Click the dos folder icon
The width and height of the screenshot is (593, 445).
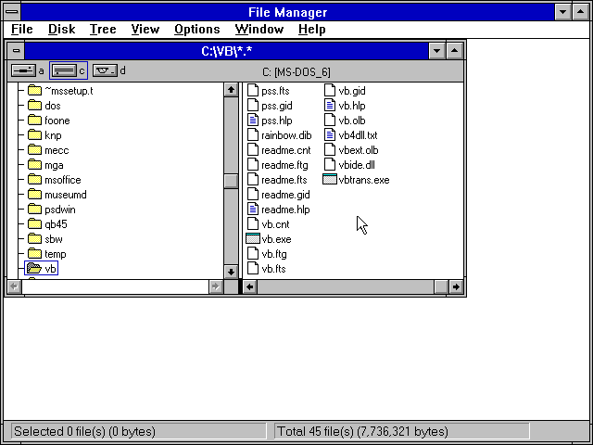point(35,106)
